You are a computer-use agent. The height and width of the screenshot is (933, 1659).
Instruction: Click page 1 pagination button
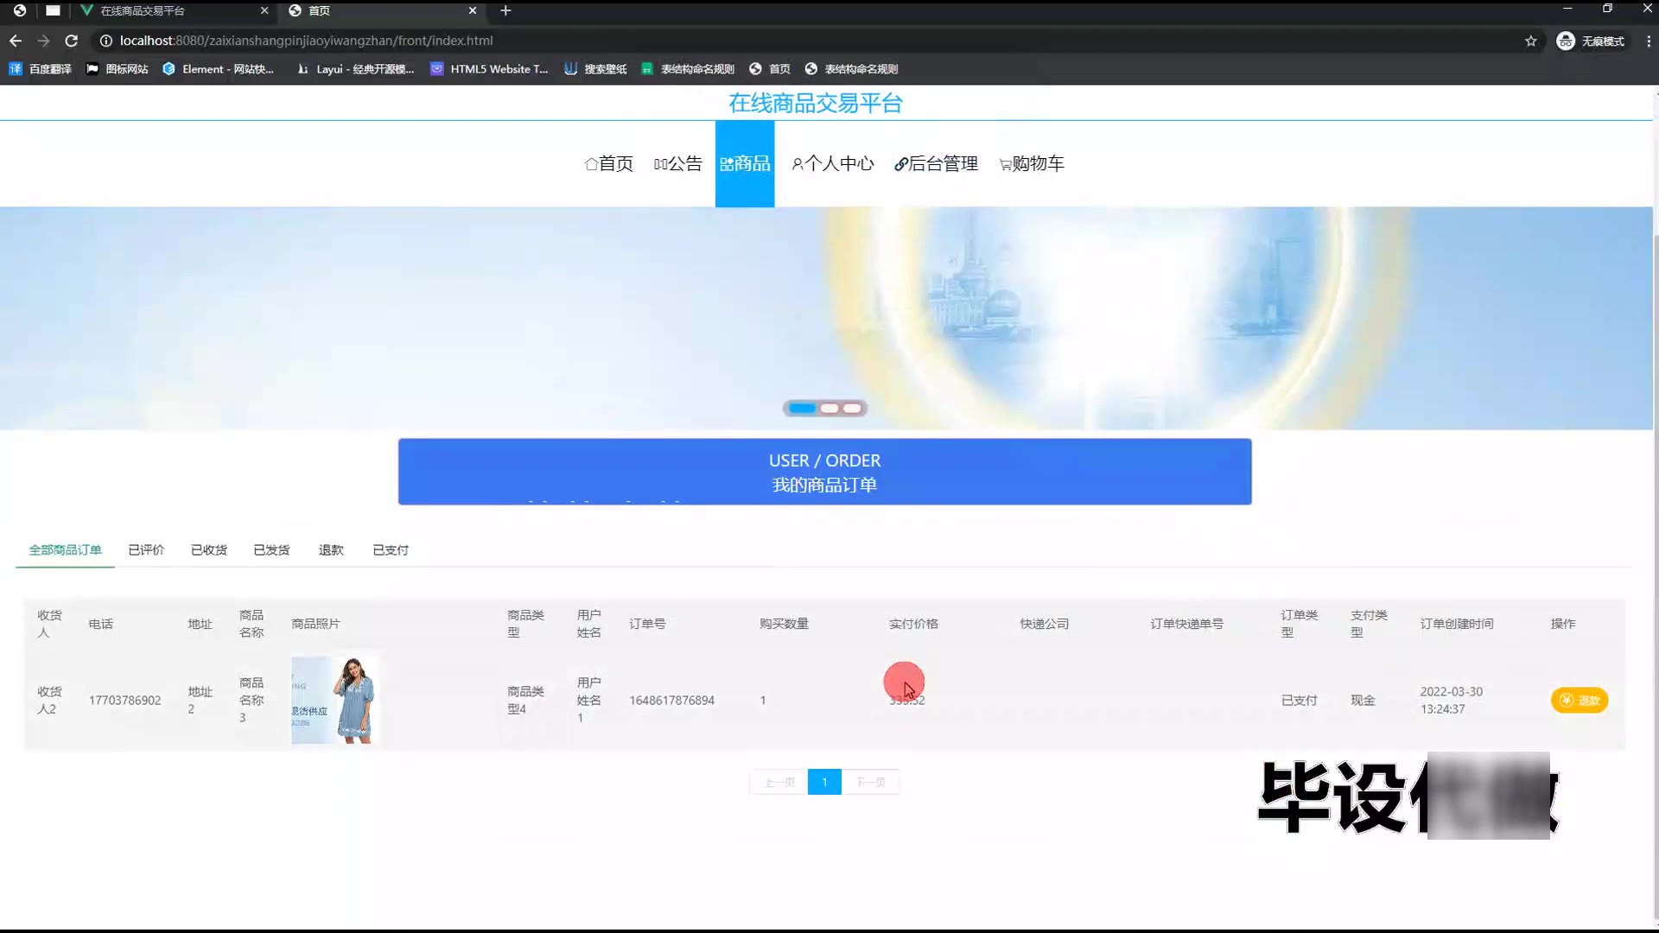point(824,782)
